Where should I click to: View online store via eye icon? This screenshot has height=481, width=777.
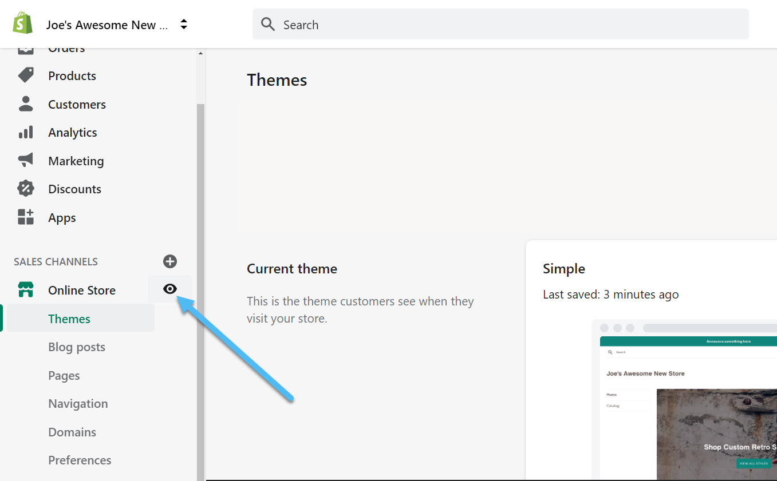[x=170, y=289]
